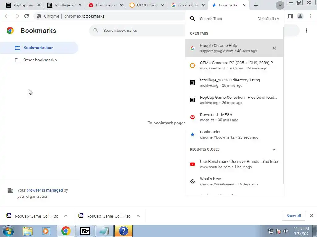Open options for second PopCap iso download
The width and height of the screenshot is (317, 237).
[138, 216]
